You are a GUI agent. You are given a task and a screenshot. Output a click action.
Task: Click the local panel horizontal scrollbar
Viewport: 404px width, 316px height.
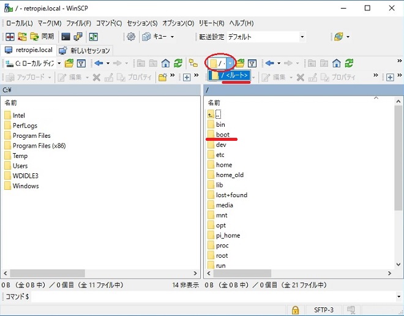pyautogui.click(x=47, y=273)
